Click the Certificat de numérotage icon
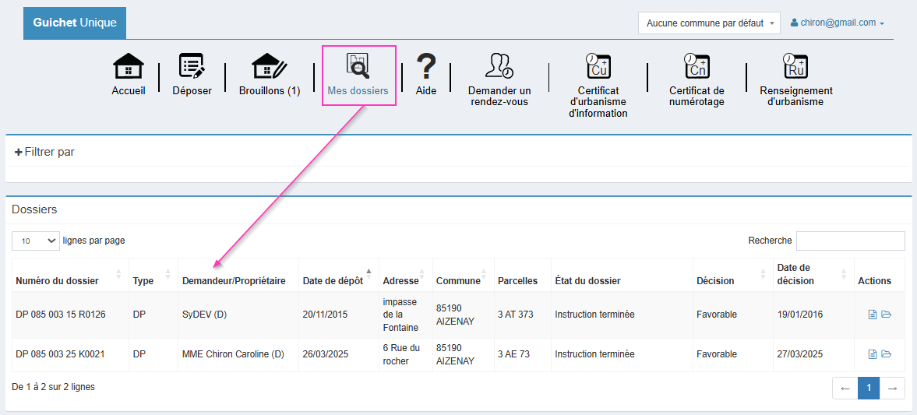 point(697,67)
